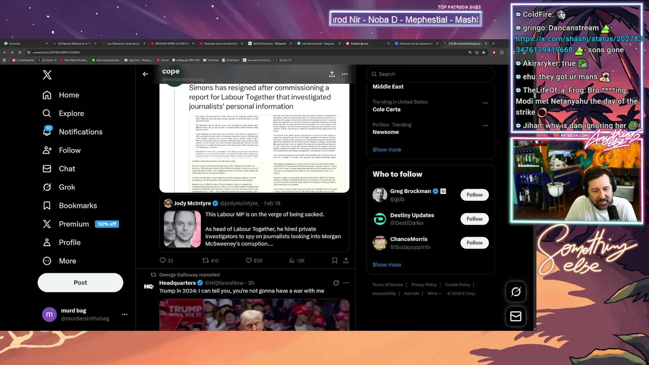This screenshot has width=649, height=365.
Task: Click the browser address bar
Action: tap(248, 52)
